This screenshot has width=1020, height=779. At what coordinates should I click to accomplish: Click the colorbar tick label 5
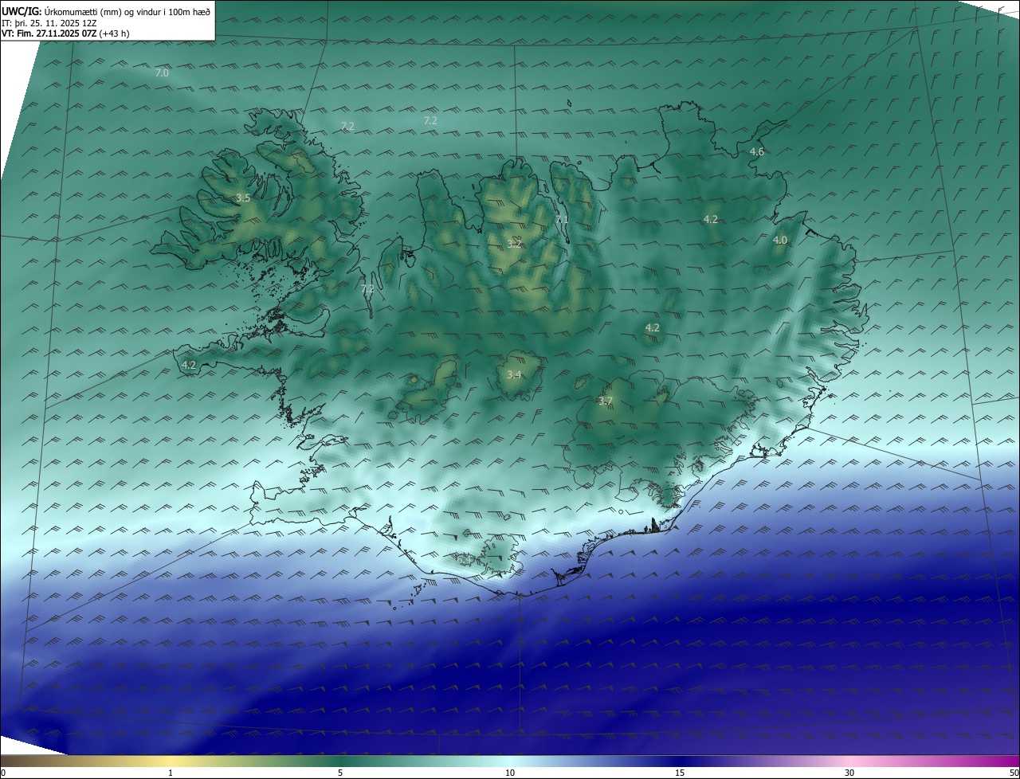click(x=340, y=773)
